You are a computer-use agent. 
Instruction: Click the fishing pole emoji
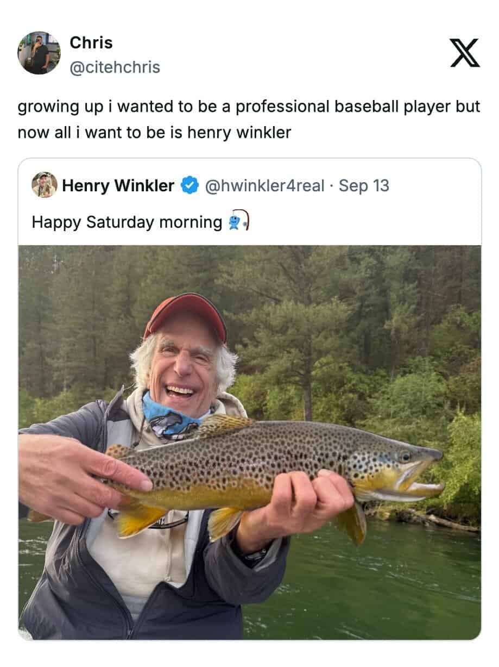(239, 222)
